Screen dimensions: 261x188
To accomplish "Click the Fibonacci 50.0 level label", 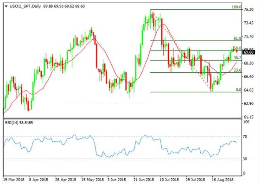I will tap(237, 48).
